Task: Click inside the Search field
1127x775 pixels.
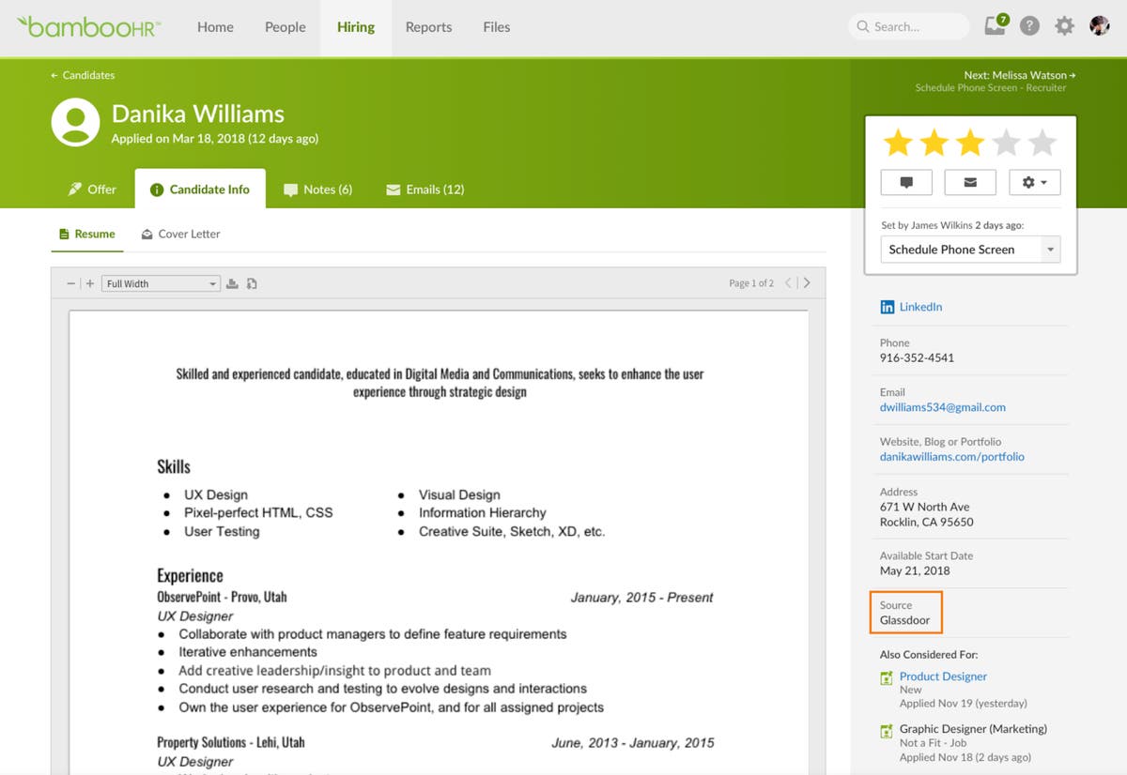Action: pos(907,26)
